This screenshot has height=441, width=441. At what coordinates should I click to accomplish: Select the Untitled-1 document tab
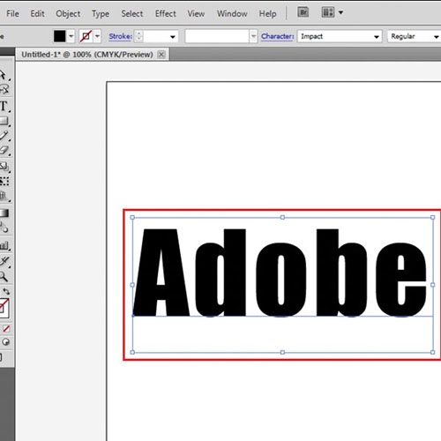[87, 55]
